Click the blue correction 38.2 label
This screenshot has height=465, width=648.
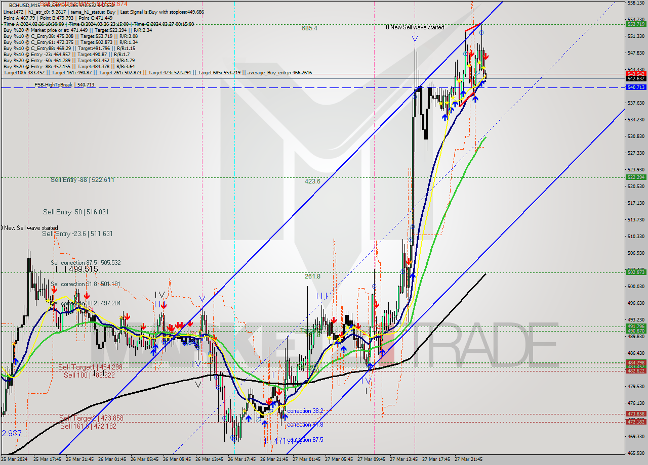point(305,411)
